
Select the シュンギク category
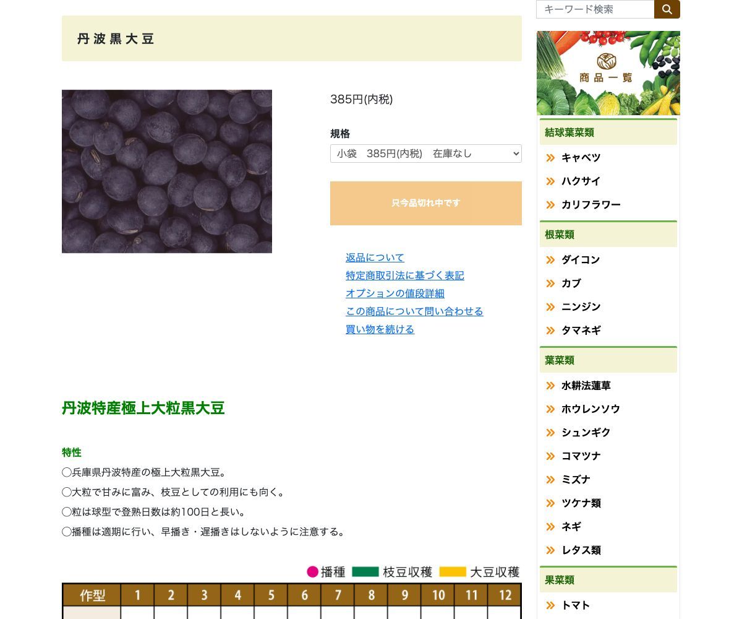[x=586, y=433]
